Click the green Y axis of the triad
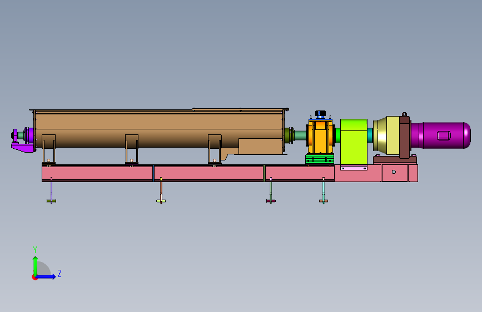482x312 pixels. pos(35,265)
